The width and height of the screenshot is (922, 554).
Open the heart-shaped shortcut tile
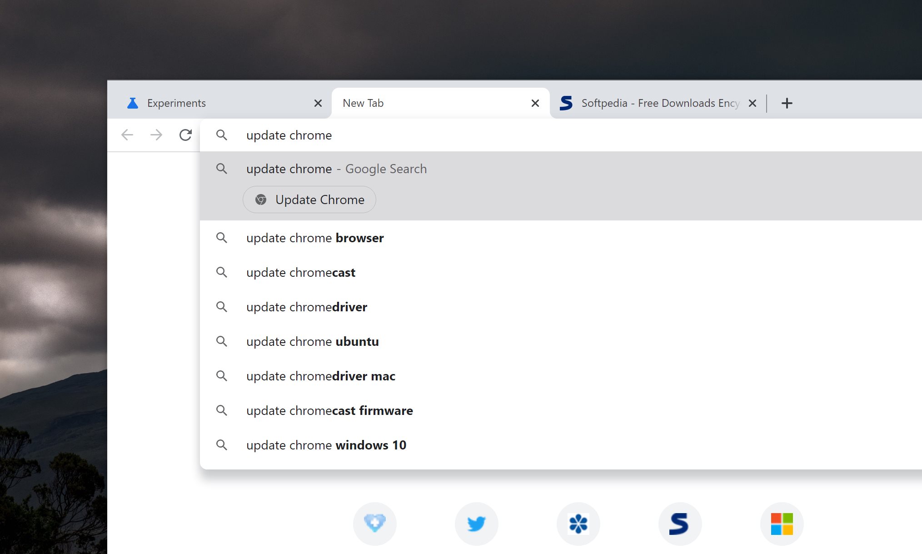click(x=374, y=524)
